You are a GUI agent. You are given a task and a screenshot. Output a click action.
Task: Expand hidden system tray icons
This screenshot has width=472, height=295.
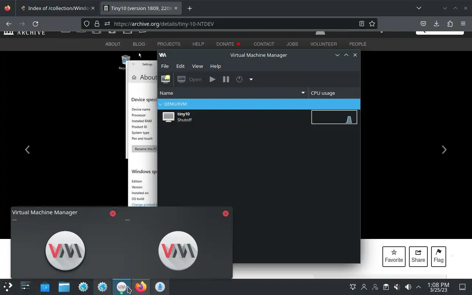[x=419, y=287]
